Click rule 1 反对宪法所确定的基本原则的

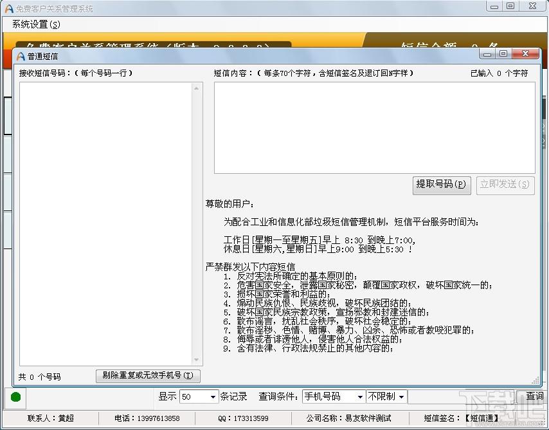point(291,276)
